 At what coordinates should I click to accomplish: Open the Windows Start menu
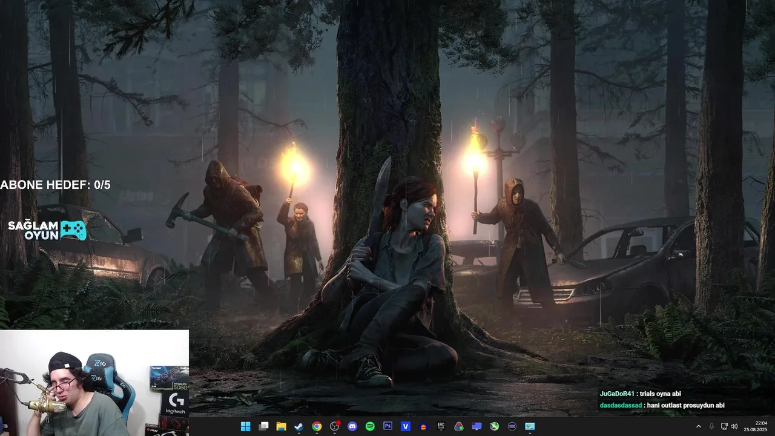tap(245, 426)
